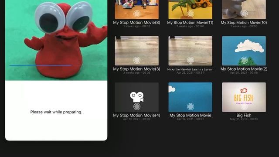Screen dimensions: 279x157
Task: Open the palm tree thumbnail of Movie(11)
Action: tap(190, 10)
